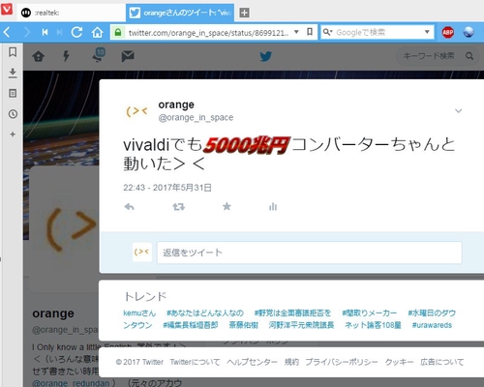This screenshot has width=484, height=387.
Task: Open orange profile name in background page
Action: coord(53,313)
